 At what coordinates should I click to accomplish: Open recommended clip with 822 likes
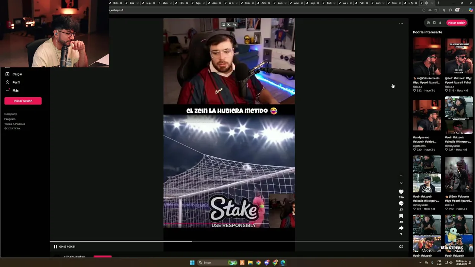click(x=427, y=56)
